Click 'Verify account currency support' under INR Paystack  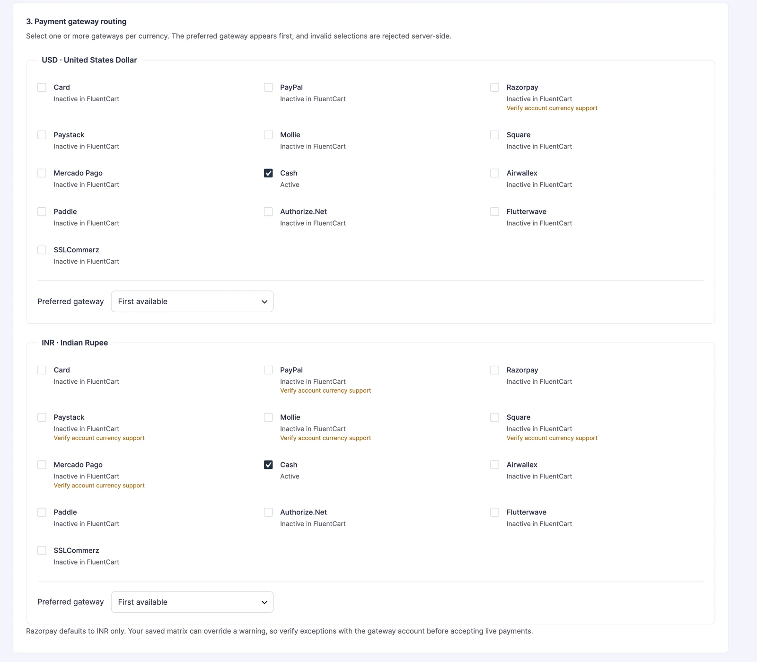[x=99, y=438]
